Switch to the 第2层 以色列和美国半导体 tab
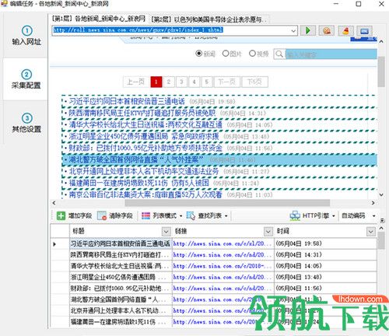The height and width of the screenshot is (336, 389). (x=209, y=19)
